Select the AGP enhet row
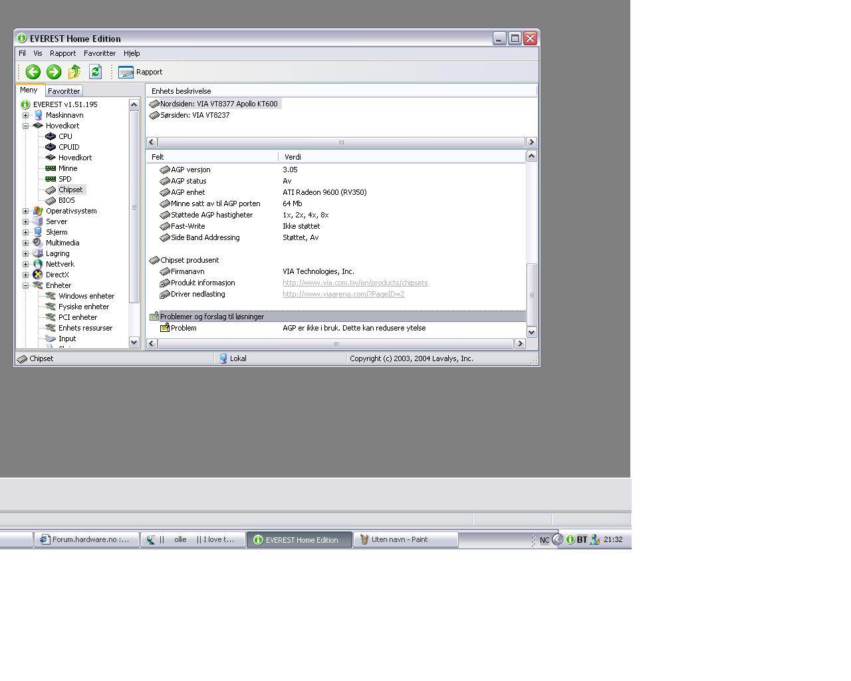 [336, 192]
